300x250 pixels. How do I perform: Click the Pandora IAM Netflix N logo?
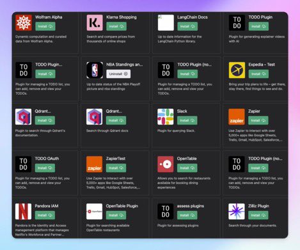click(x=24, y=212)
